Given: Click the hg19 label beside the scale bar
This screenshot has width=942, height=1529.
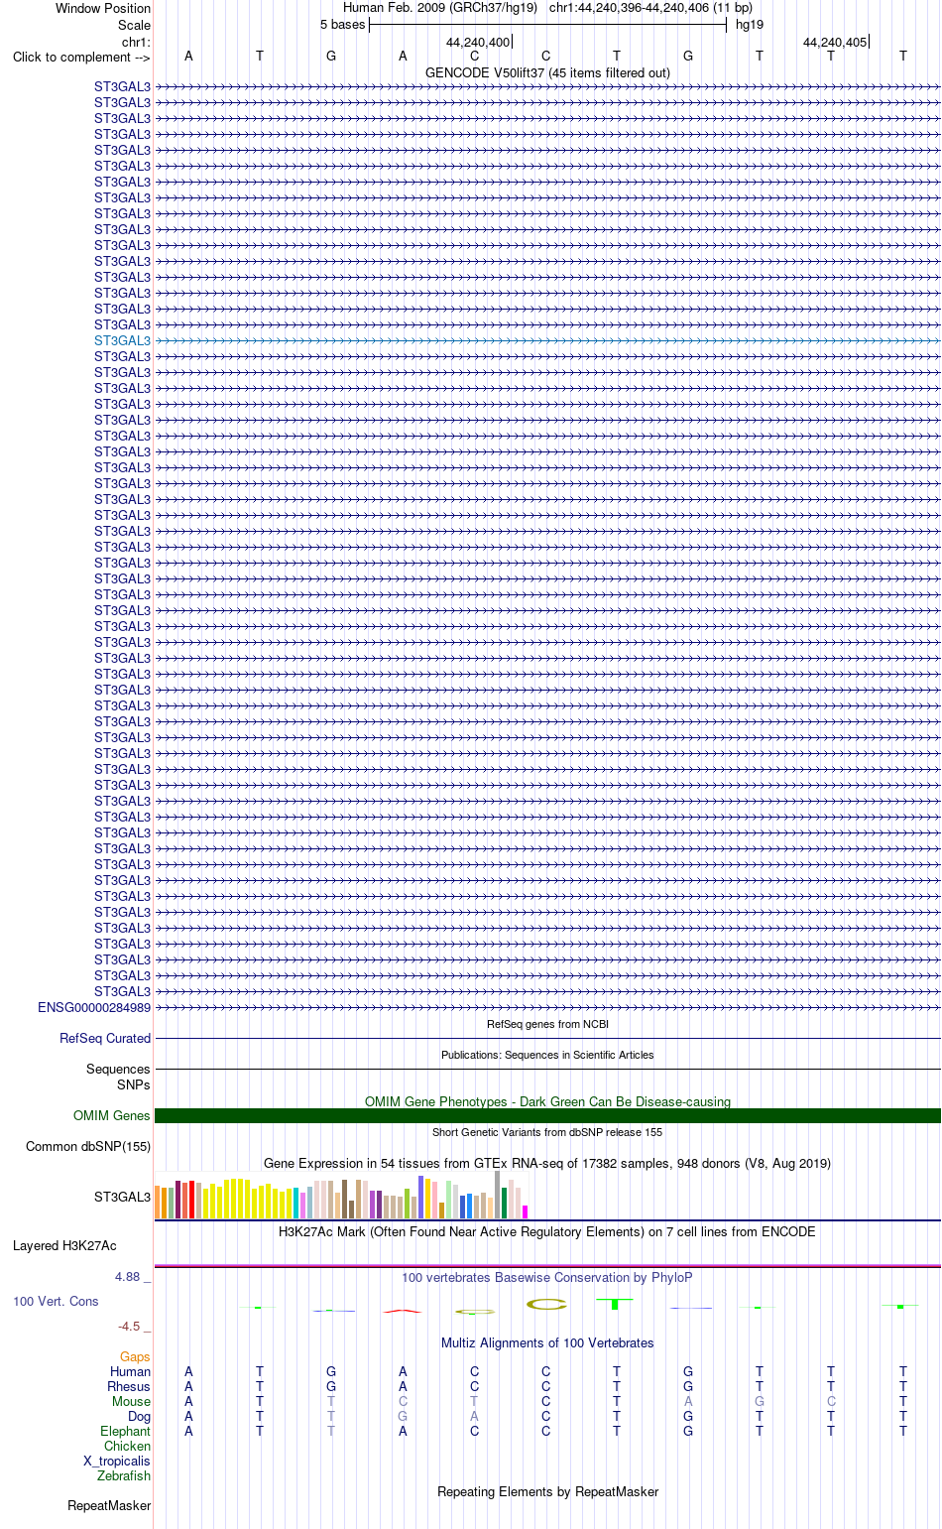Looking at the screenshot, I should pos(750,25).
